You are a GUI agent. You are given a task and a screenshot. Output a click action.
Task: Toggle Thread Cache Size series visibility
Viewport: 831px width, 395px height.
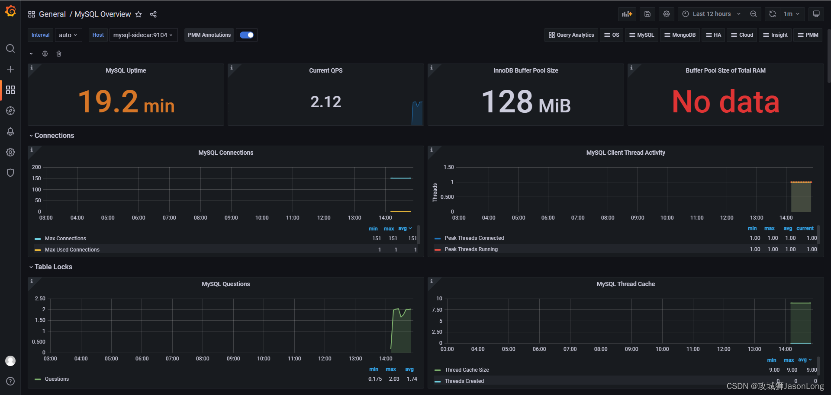[x=467, y=370]
